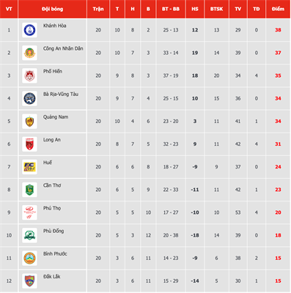Open the Bà Rịa-Vũng Tàu club badge
This screenshot has width=291, height=293.
point(29,98)
